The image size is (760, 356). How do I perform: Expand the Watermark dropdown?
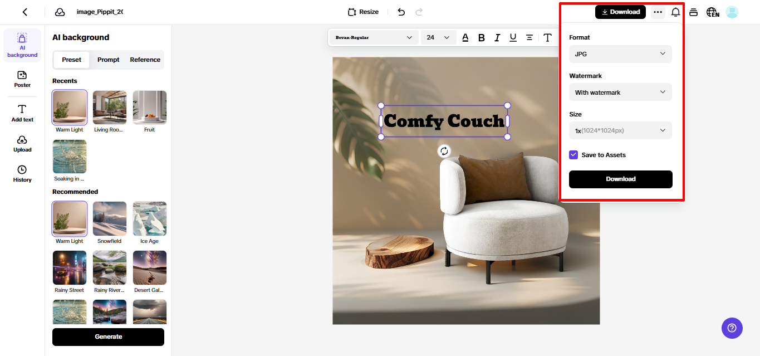point(620,92)
